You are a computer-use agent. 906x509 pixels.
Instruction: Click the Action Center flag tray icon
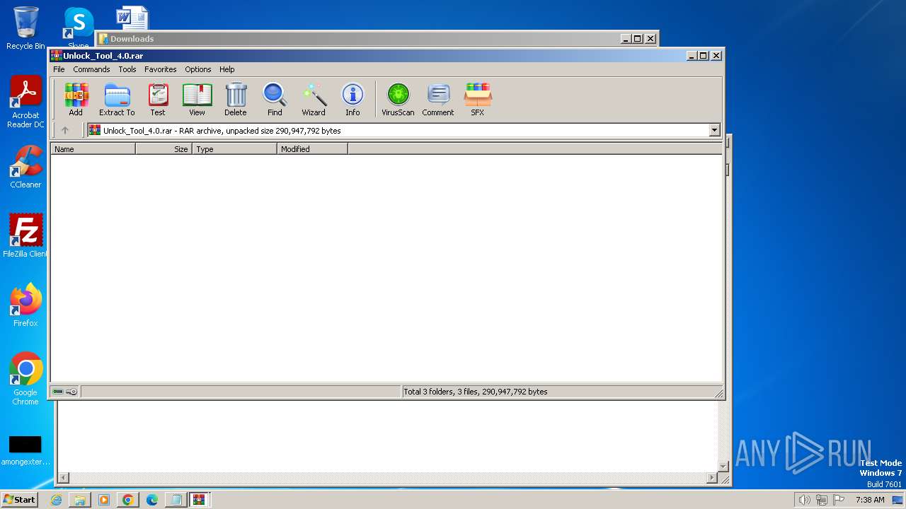(x=839, y=500)
